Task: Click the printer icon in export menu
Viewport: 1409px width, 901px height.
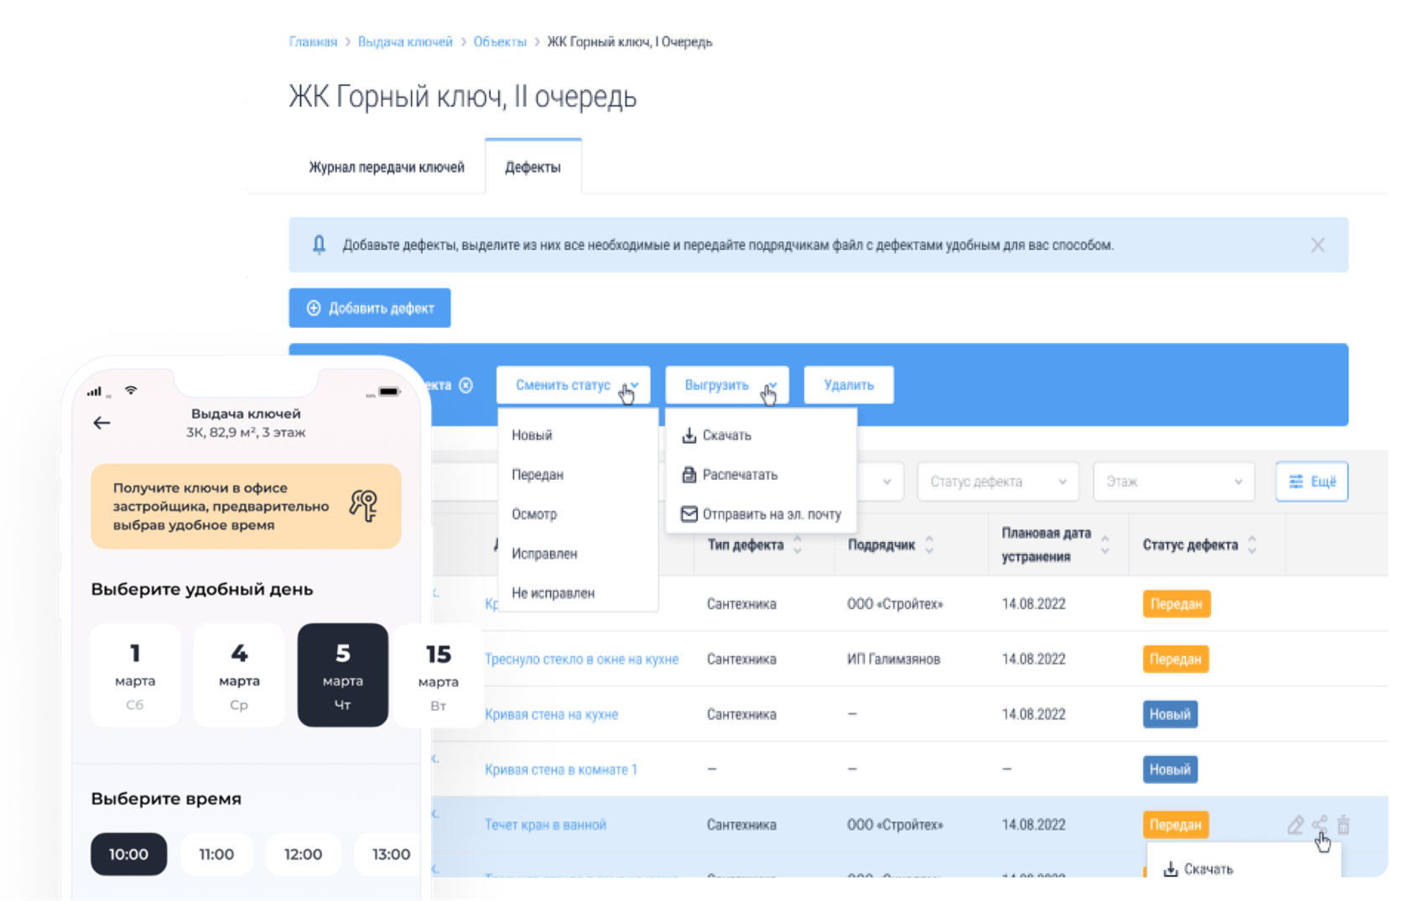Action: (689, 474)
